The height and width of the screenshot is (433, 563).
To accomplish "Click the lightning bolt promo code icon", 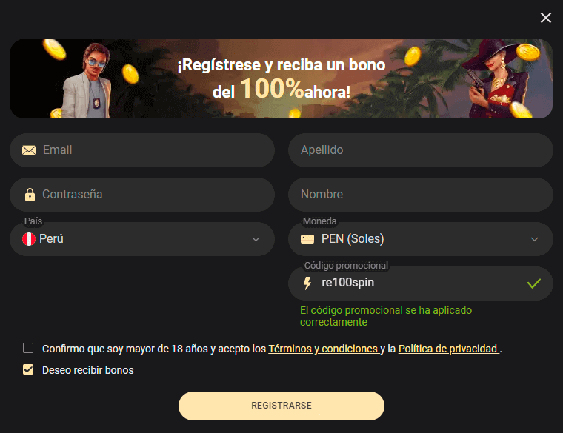I will click(x=307, y=283).
